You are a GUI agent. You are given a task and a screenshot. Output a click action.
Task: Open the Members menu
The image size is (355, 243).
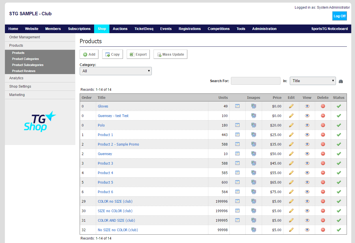53,29
